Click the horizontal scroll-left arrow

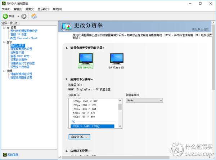60,157
